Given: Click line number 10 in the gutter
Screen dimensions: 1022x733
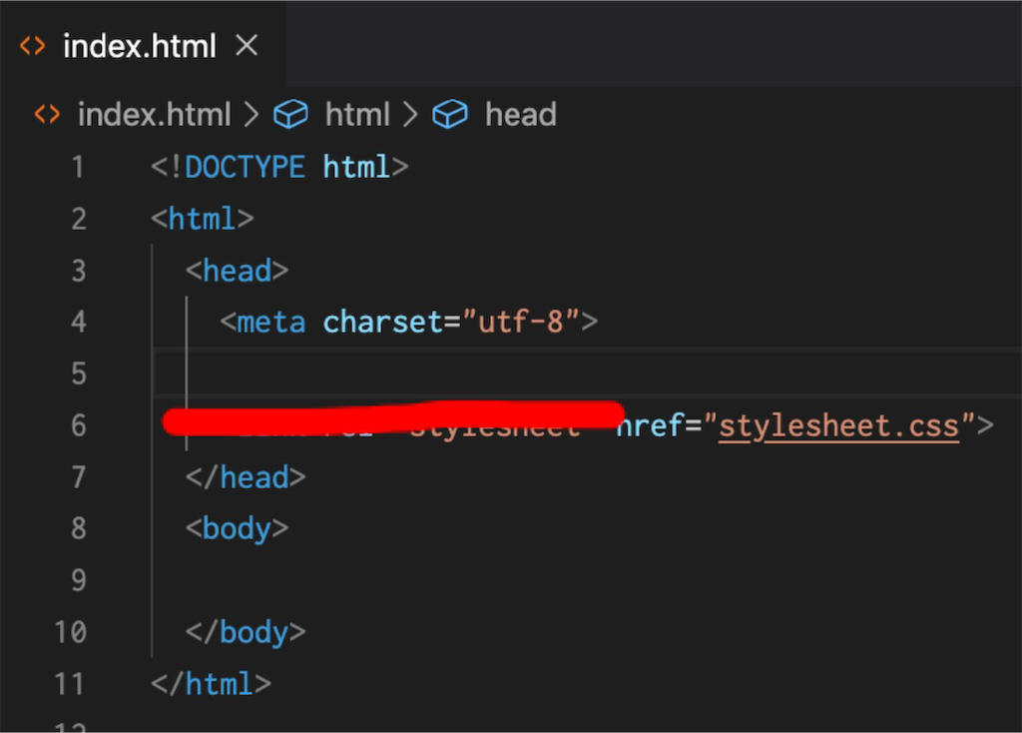Looking at the screenshot, I should pos(70,632).
